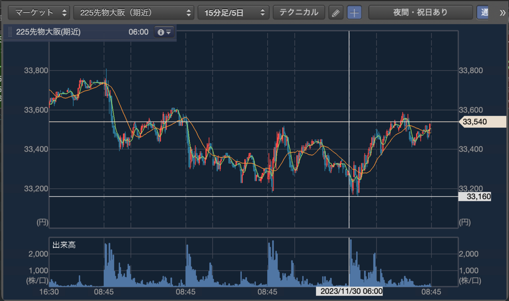The image size is (509, 301).
Task: Click the (円) unit label on left
Action: point(42,222)
